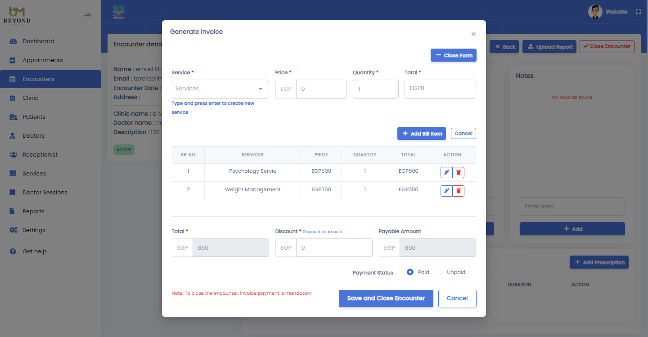Collapse the sidebar using hamburger icon
Screen dimensions: 648x337
[87, 16]
